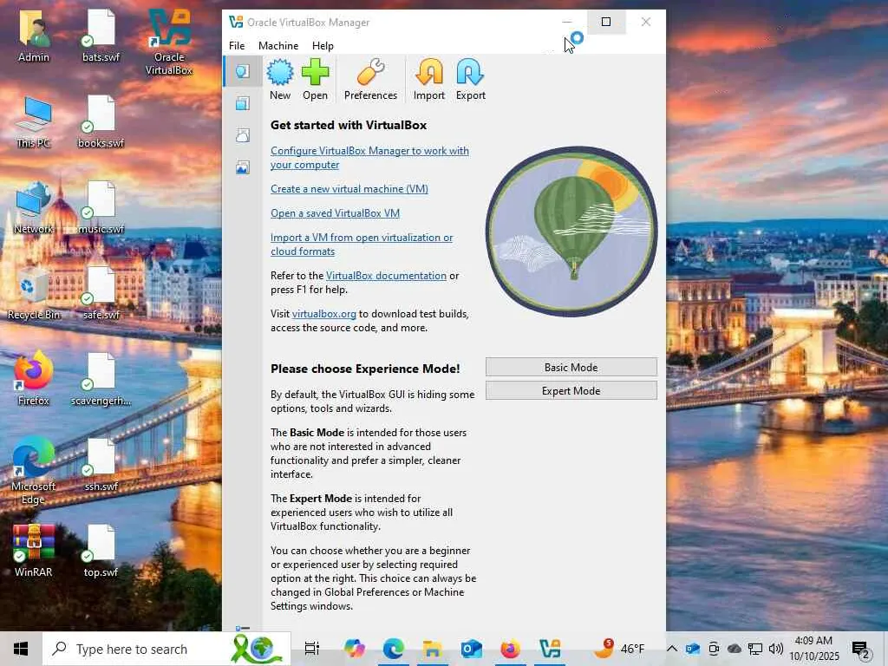This screenshot has width=888, height=666.
Task: Open the 46°F weather widget
Action: pos(619,649)
